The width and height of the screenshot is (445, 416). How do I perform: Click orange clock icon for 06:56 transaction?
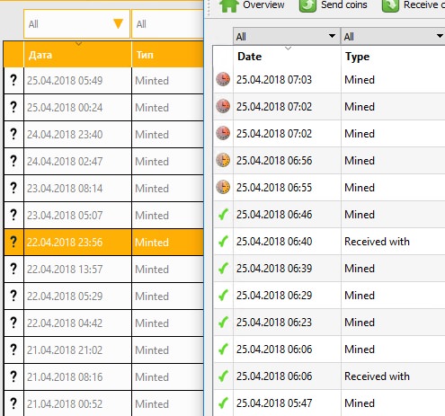click(223, 160)
